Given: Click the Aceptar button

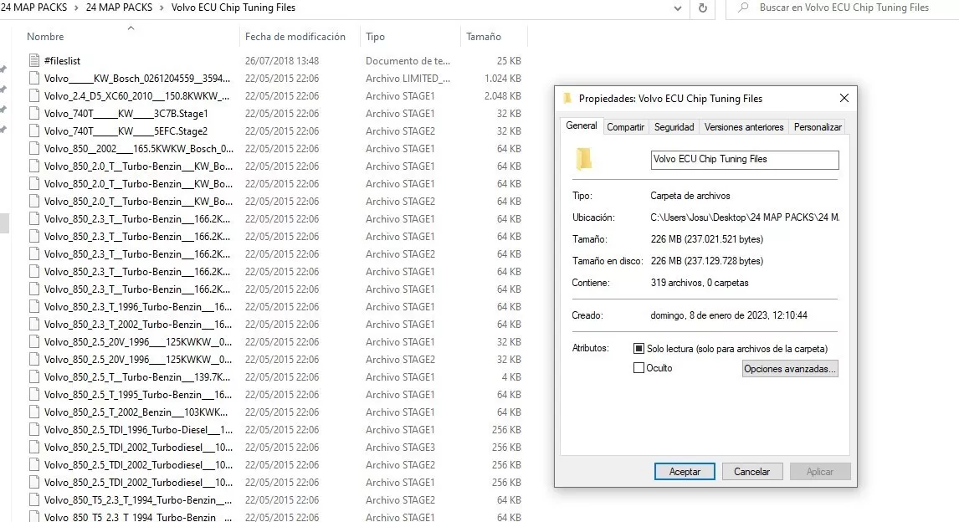Looking at the screenshot, I should coord(685,472).
